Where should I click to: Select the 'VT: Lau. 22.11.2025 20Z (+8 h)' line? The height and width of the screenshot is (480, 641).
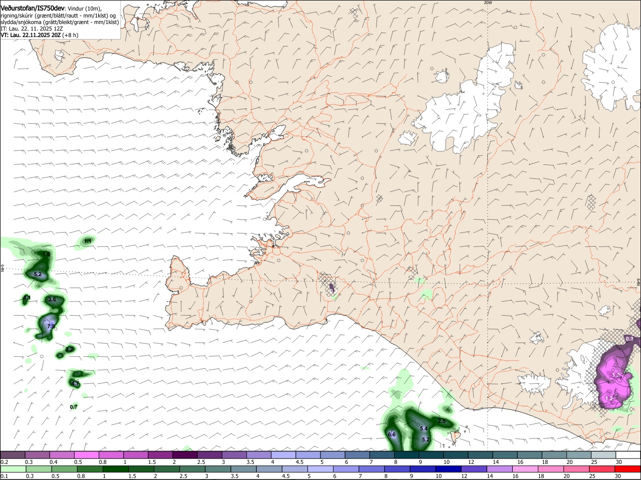tap(40, 35)
